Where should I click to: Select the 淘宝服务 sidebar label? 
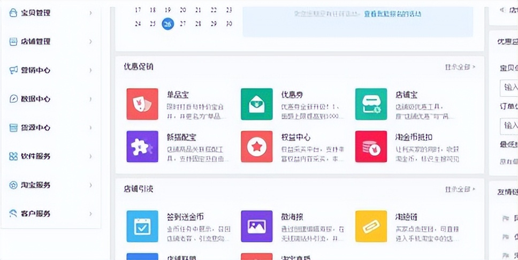tap(36, 185)
